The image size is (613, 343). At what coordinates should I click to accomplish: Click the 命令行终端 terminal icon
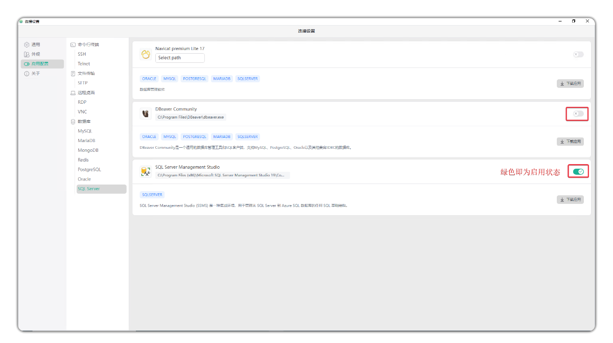click(x=73, y=45)
